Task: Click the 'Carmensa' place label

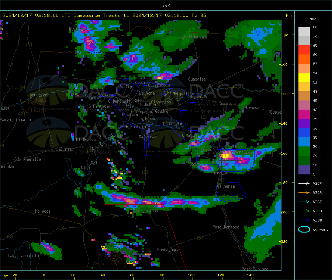Action: coord(226,186)
